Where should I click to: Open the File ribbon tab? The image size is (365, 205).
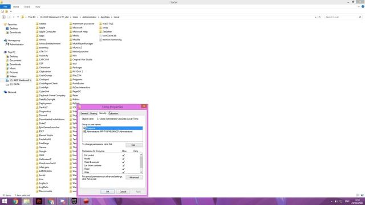5,7
